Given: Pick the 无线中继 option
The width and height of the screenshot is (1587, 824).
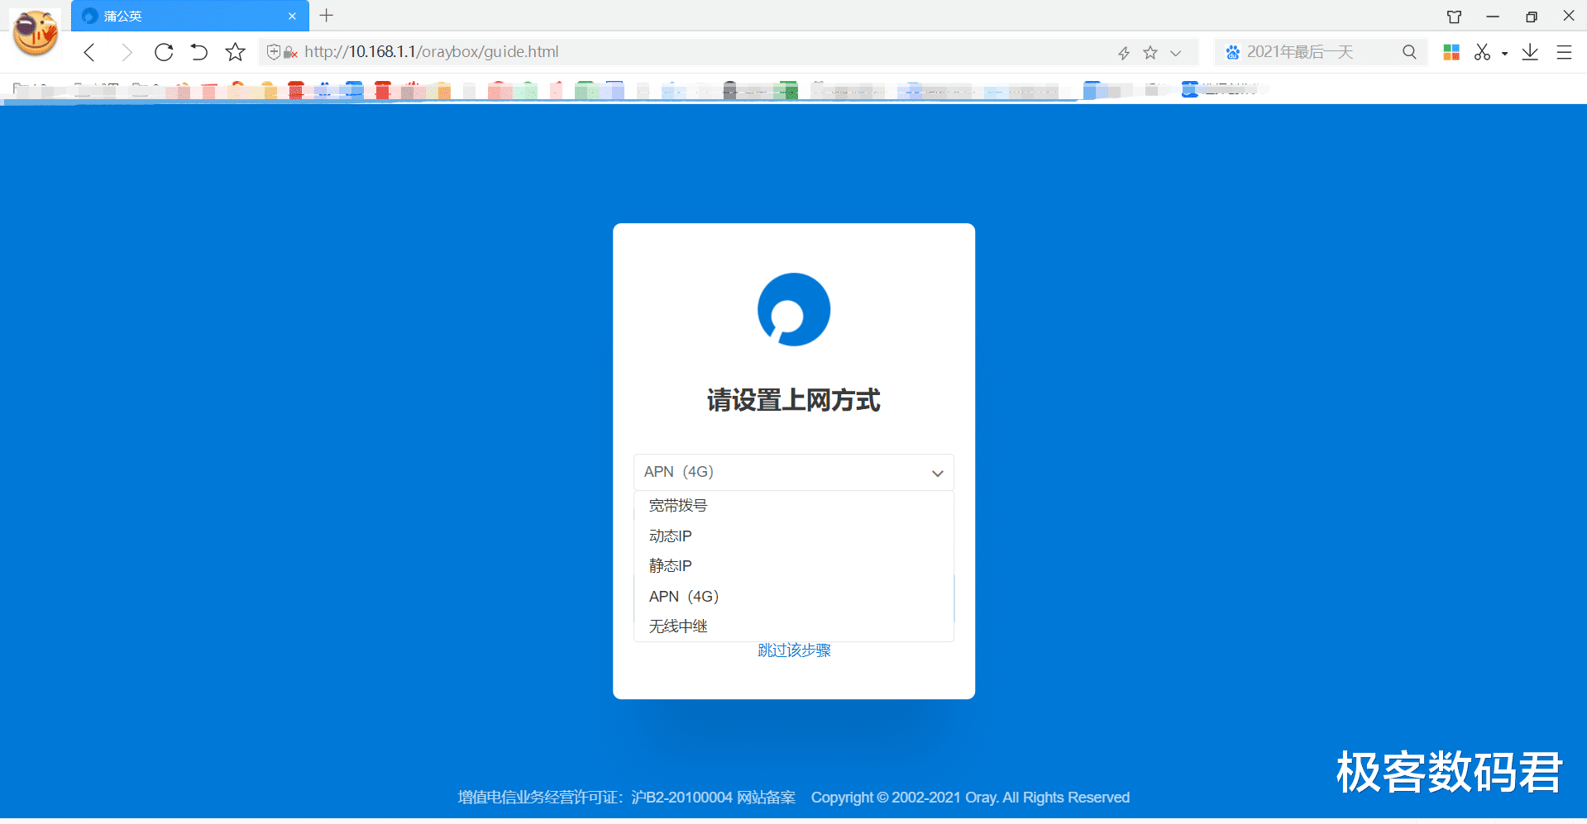Looking at the screenshot, I should (794, 626).
